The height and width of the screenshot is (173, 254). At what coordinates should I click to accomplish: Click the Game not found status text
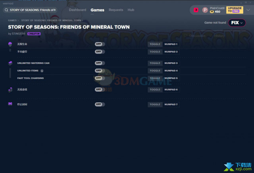215,23
